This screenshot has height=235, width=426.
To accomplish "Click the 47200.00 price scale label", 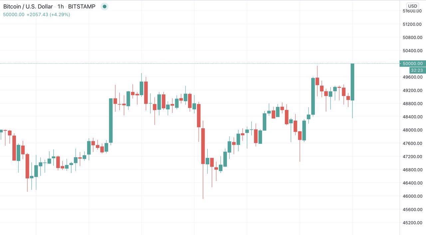I will coord(412,156).
